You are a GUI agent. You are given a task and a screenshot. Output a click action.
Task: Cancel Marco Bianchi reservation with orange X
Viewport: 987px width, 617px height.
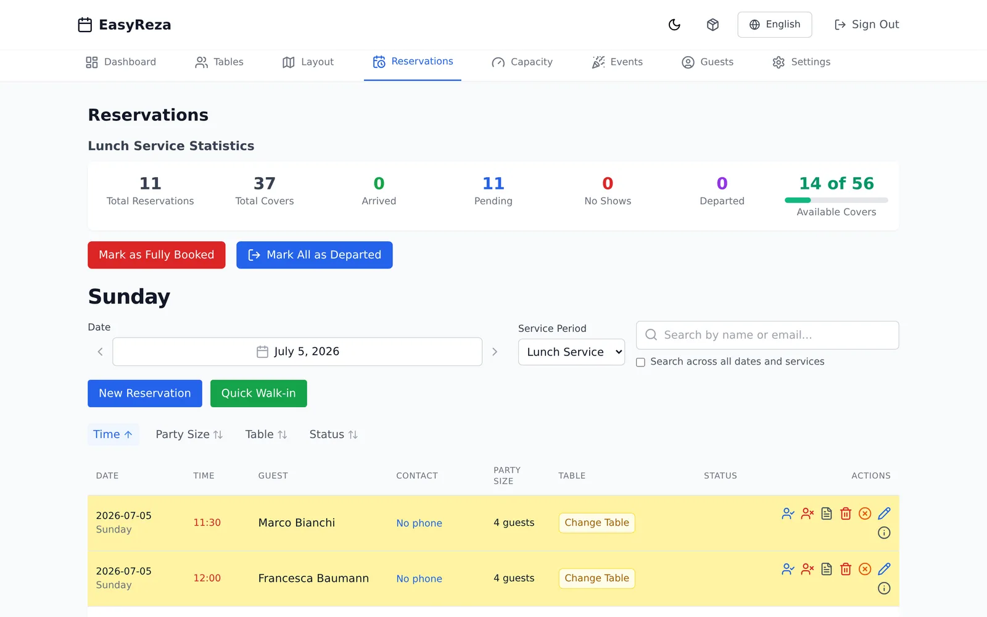click(x=865, y=513)
